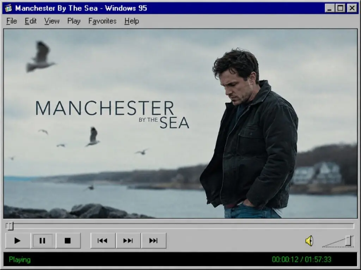
Task: Open the View menu
Action: coord(52,21)
